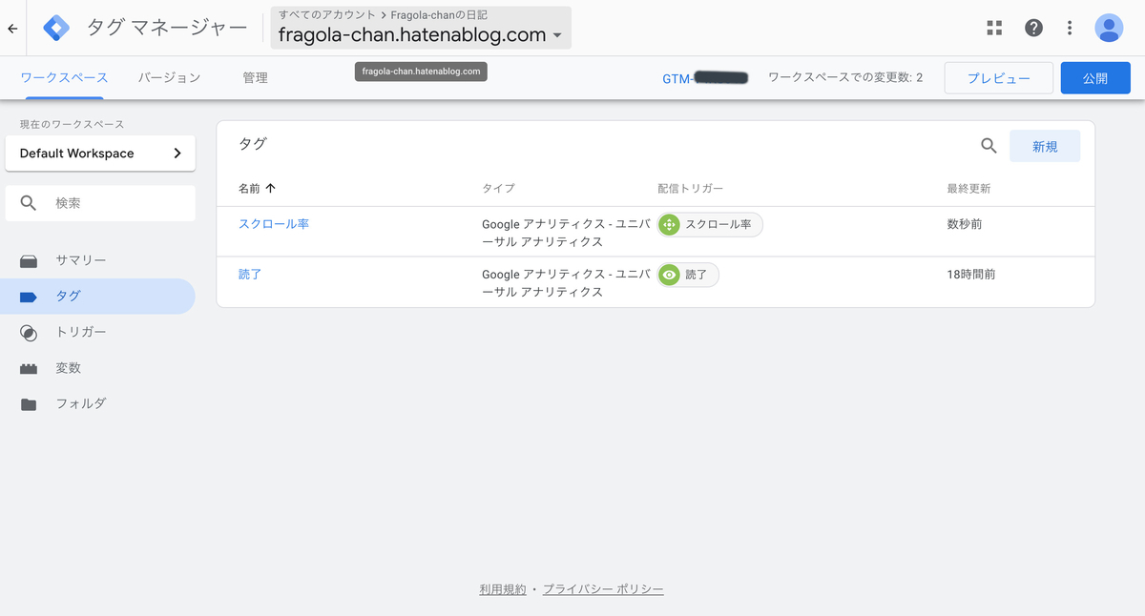Viewport: 1145px width, 616px height.
Task: Click the back arrow next to the logo
Action: pos(13,28)
